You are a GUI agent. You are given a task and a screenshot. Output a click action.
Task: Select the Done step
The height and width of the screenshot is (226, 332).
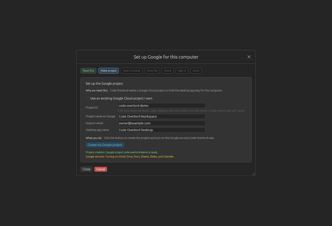[x=196, y=71]
